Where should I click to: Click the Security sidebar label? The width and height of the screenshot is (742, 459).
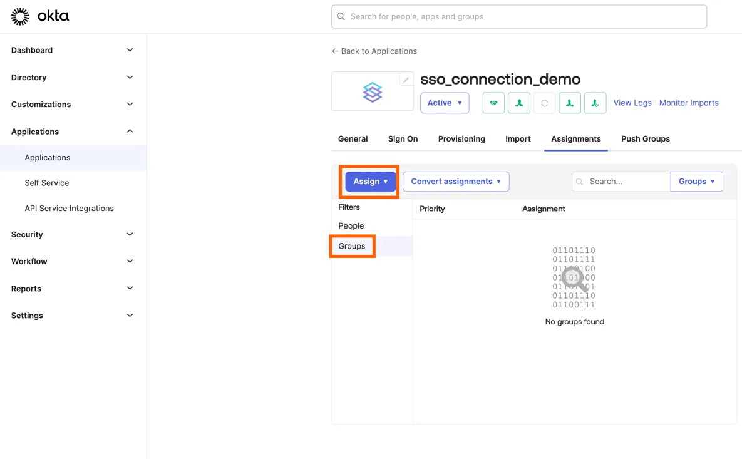coord(27,234)
